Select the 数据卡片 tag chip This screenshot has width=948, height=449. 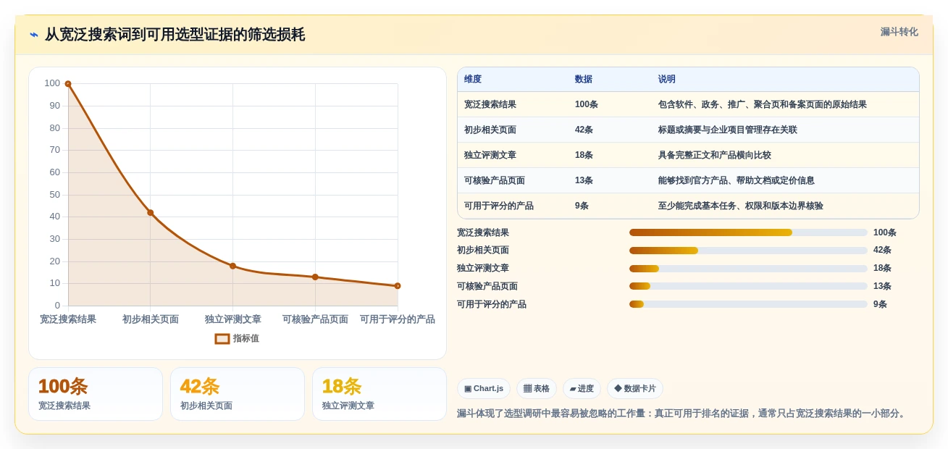click(x=634, y=389)
